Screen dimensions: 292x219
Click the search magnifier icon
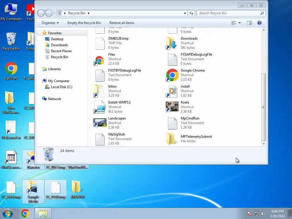pyautogui.click(x=262, y=13)
